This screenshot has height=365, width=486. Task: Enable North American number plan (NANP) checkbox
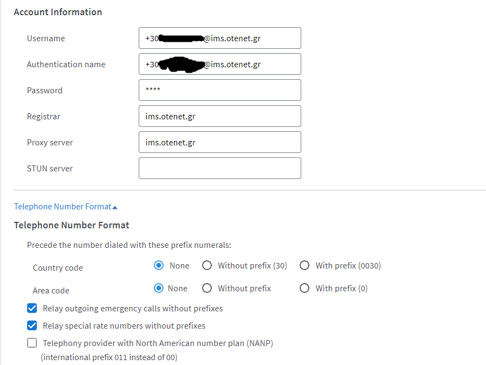click(x=33, y=343)
